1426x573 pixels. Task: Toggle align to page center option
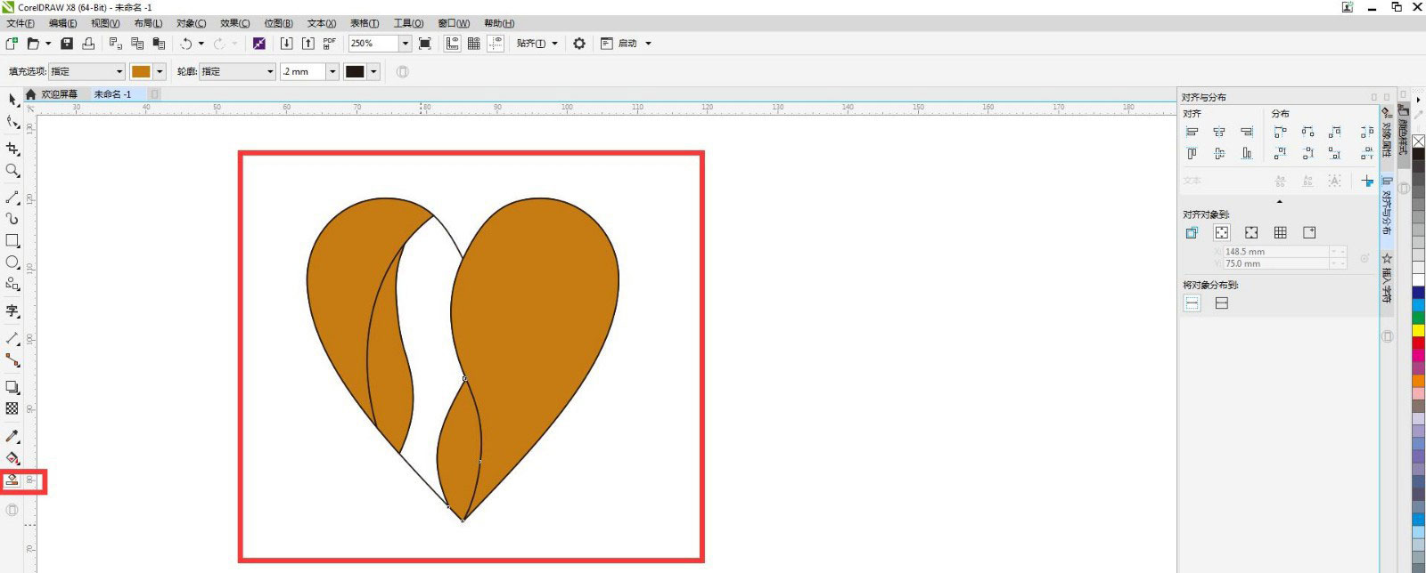1251,233
